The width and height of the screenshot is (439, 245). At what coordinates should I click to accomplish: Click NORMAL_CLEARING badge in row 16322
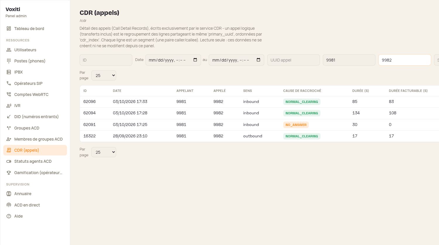302,136
